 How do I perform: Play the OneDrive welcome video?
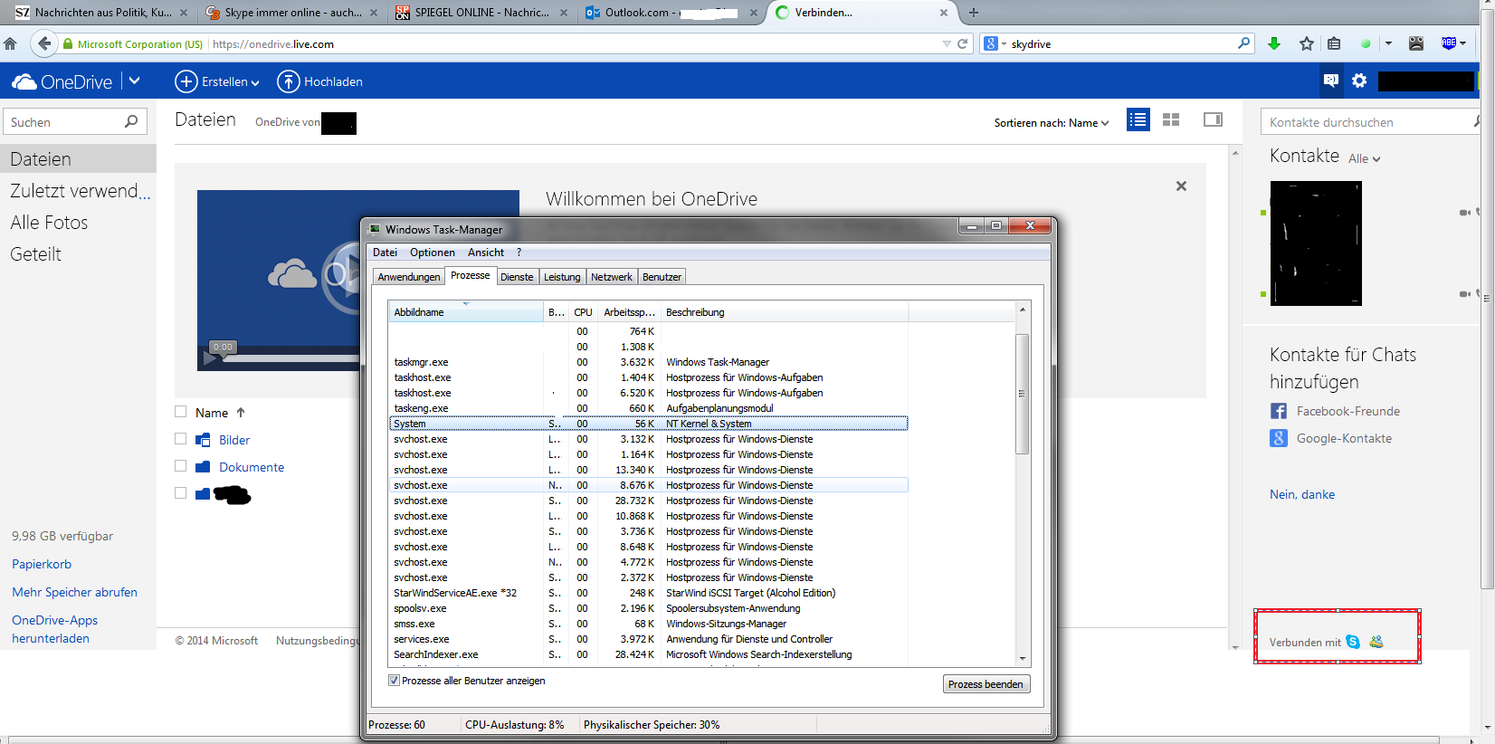(x=211, y=358)
